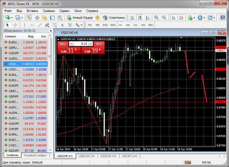Select the trendline drawing tool
The height and width of the screenshot is (167, 229).
coord(40,25)
